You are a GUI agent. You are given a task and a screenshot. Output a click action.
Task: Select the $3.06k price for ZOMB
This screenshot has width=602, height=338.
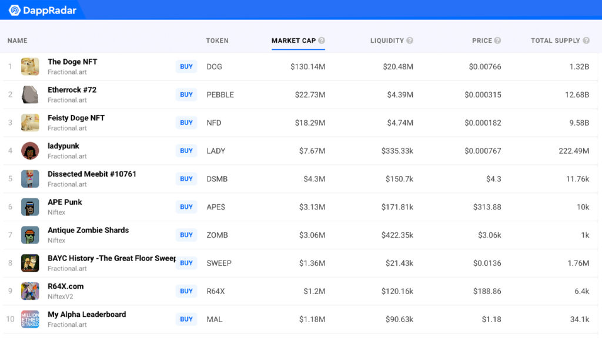pos(489,235)
